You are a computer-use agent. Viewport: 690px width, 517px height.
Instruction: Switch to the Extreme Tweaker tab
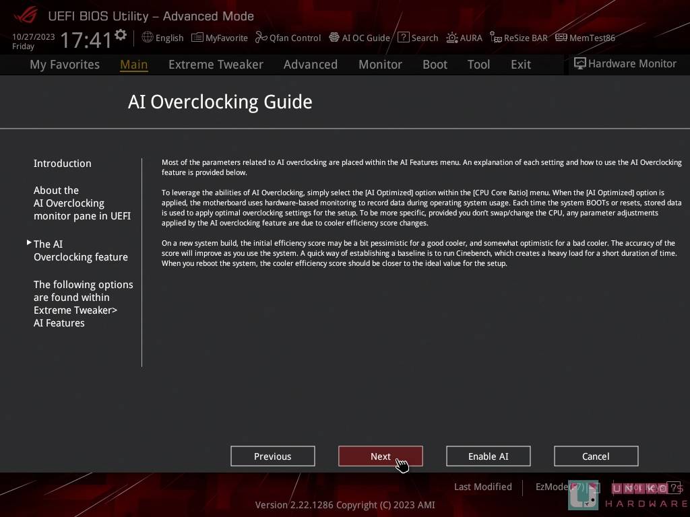pyautogui.click(x=216, y=65)
